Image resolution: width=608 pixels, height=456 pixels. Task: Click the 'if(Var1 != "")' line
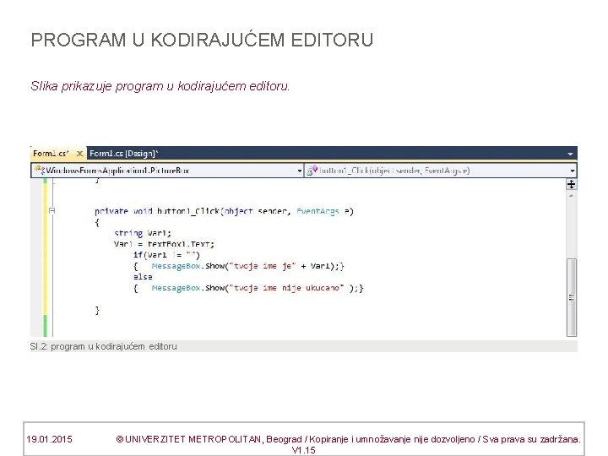click(166, 255)
